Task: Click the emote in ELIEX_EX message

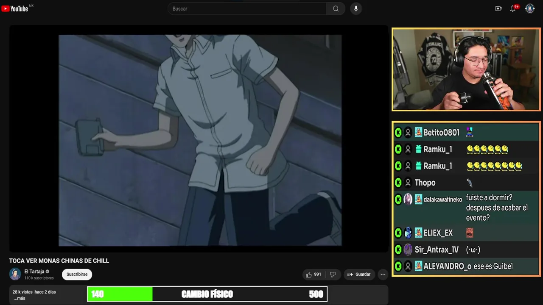Action: [x=470, y=233]
